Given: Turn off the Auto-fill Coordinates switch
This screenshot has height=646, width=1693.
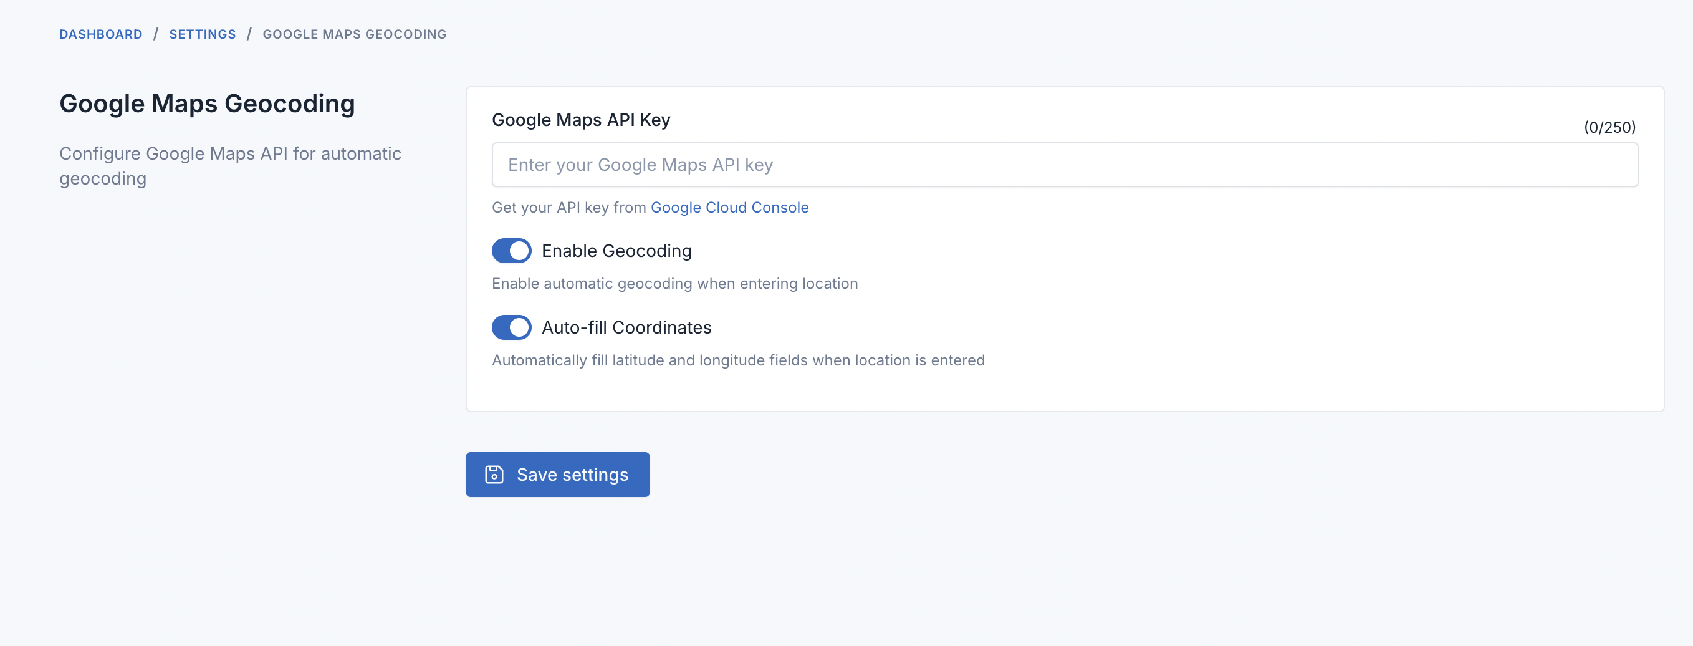Looking at the screenshot, I should point(511,327).
